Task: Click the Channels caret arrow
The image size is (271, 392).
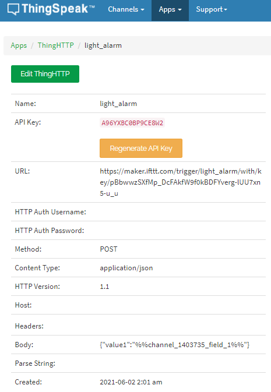Action: pyautogui.click(x=142, y=10)
